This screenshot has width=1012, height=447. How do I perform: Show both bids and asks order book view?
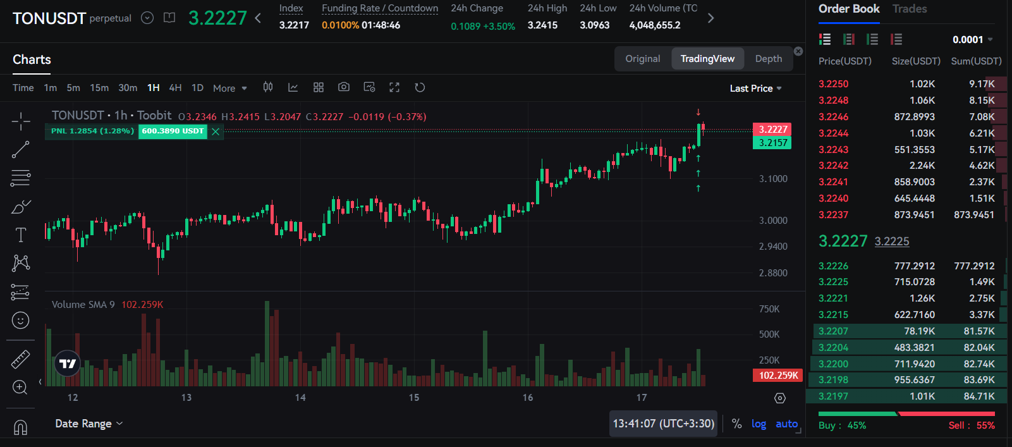click(825, 39)
